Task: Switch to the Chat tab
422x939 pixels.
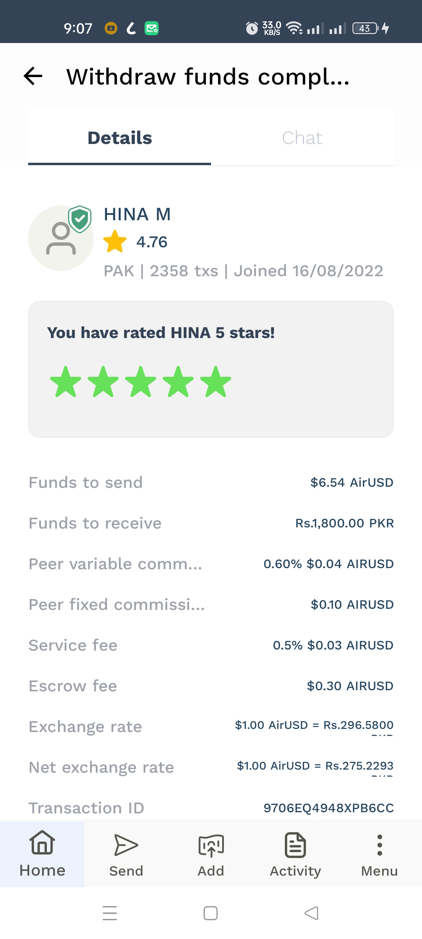Action: [302, 138]
